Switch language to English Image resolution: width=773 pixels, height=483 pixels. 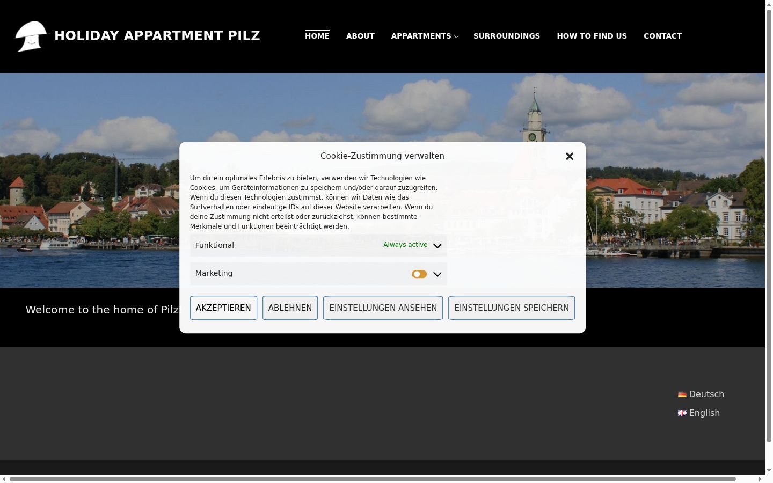click(x=704, y=413)
